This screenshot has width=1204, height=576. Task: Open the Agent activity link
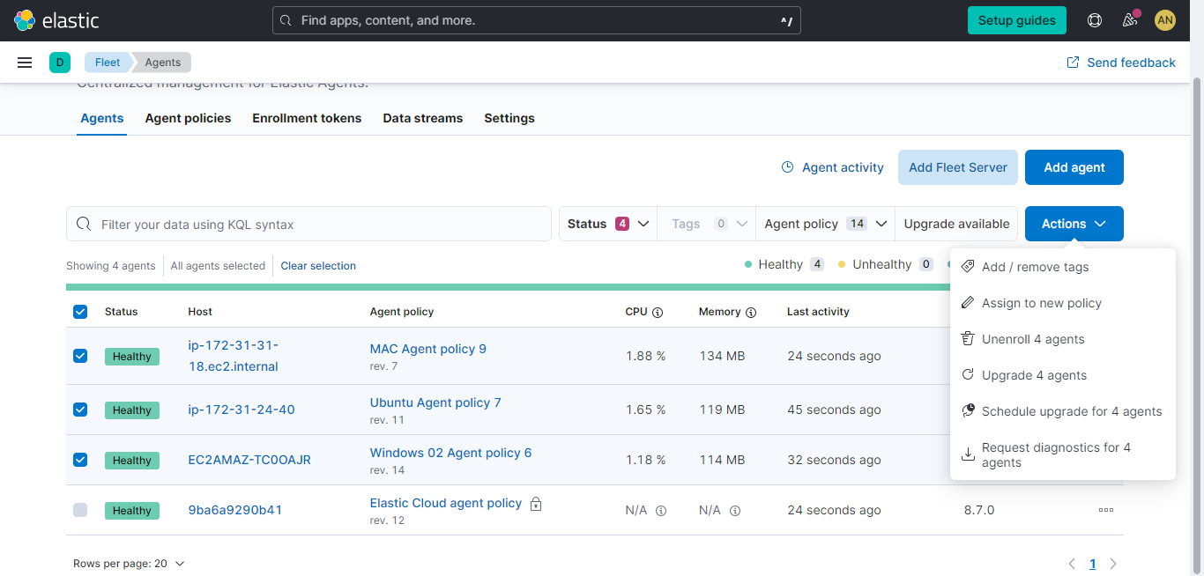[x=833, y=167]
